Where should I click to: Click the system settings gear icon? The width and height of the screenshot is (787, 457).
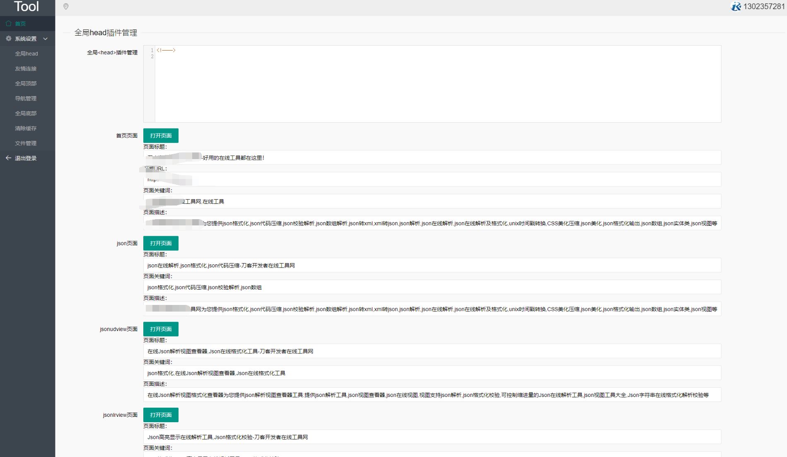click(9, 39)
